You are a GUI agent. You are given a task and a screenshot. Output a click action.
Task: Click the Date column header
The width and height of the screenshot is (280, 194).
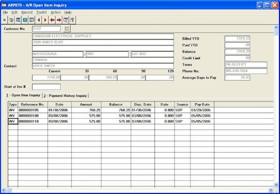pos(59,105)
